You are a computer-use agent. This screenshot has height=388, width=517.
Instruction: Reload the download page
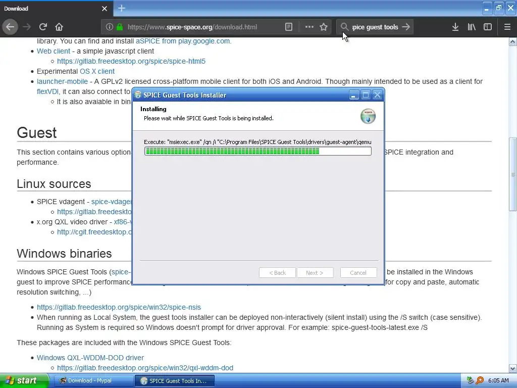(x=43, y=27)
